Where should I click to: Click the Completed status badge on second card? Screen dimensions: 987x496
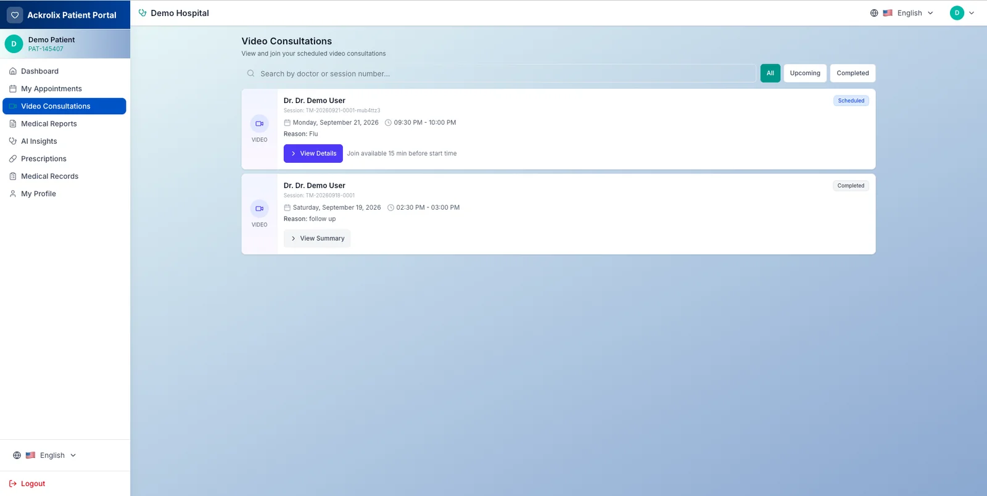pos(851,186)
